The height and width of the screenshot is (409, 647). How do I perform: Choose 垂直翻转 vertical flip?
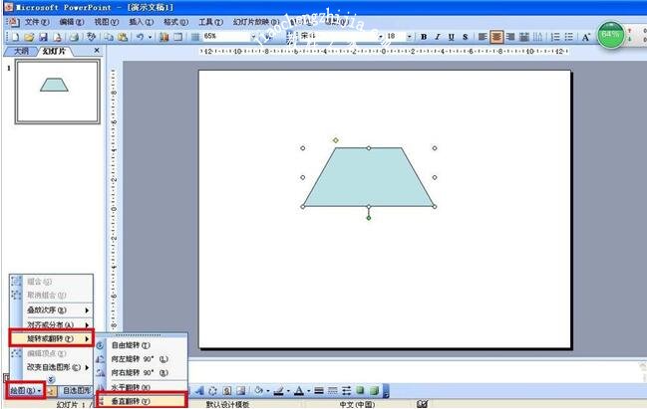point(142,401)
